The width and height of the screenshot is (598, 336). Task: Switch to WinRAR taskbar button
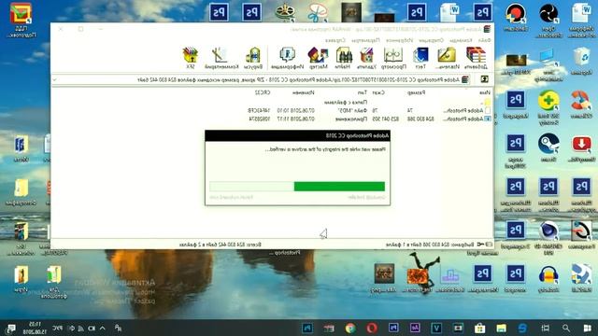click(x=329, y=328)
